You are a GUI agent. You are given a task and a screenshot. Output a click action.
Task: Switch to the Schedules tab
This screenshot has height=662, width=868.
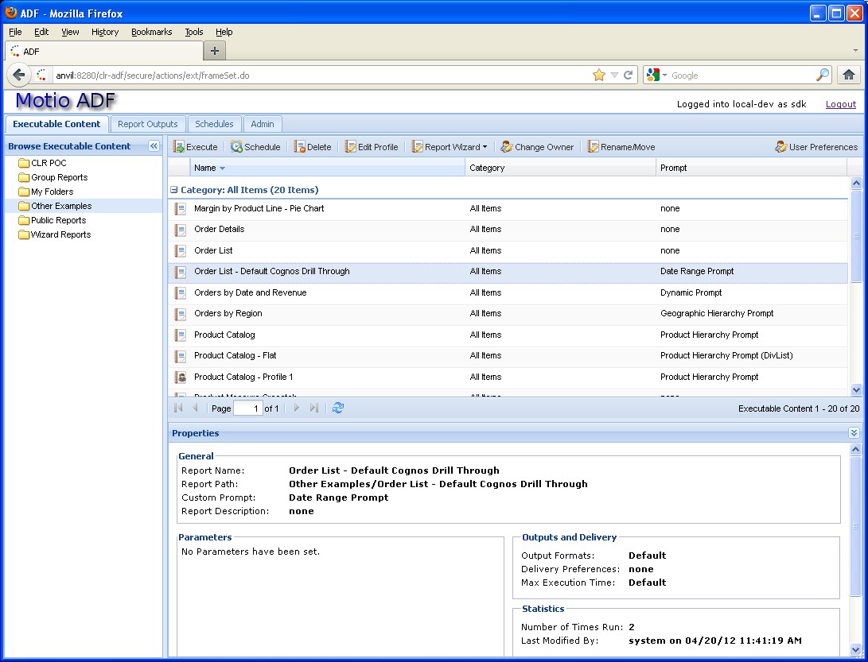(x=214, y=124)
